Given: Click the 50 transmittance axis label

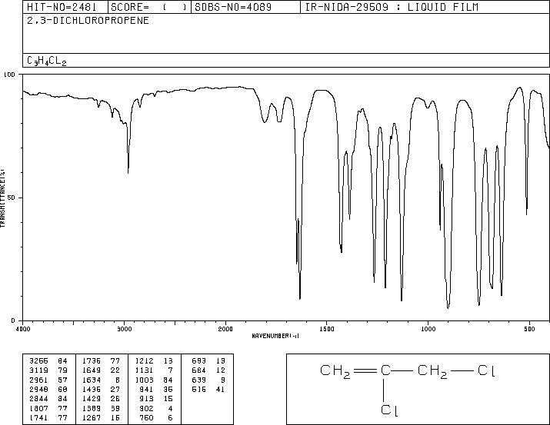Looking at the screenshot, I should click(11, 198).
